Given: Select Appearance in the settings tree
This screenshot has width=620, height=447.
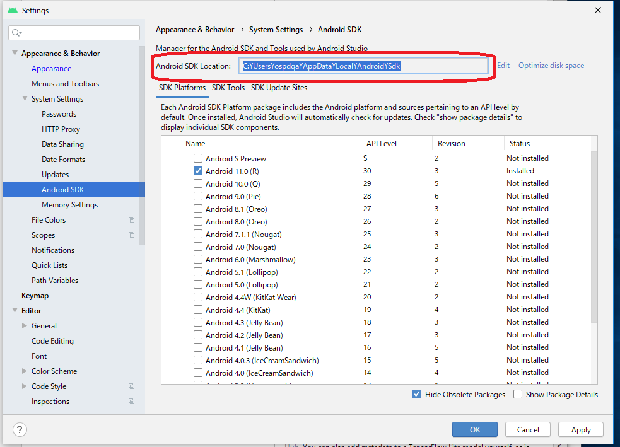Looking at the screenshot, I should [51, 68].
